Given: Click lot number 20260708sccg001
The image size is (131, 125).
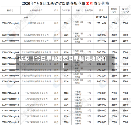Looking at the screenshot, I should point(10,23).
